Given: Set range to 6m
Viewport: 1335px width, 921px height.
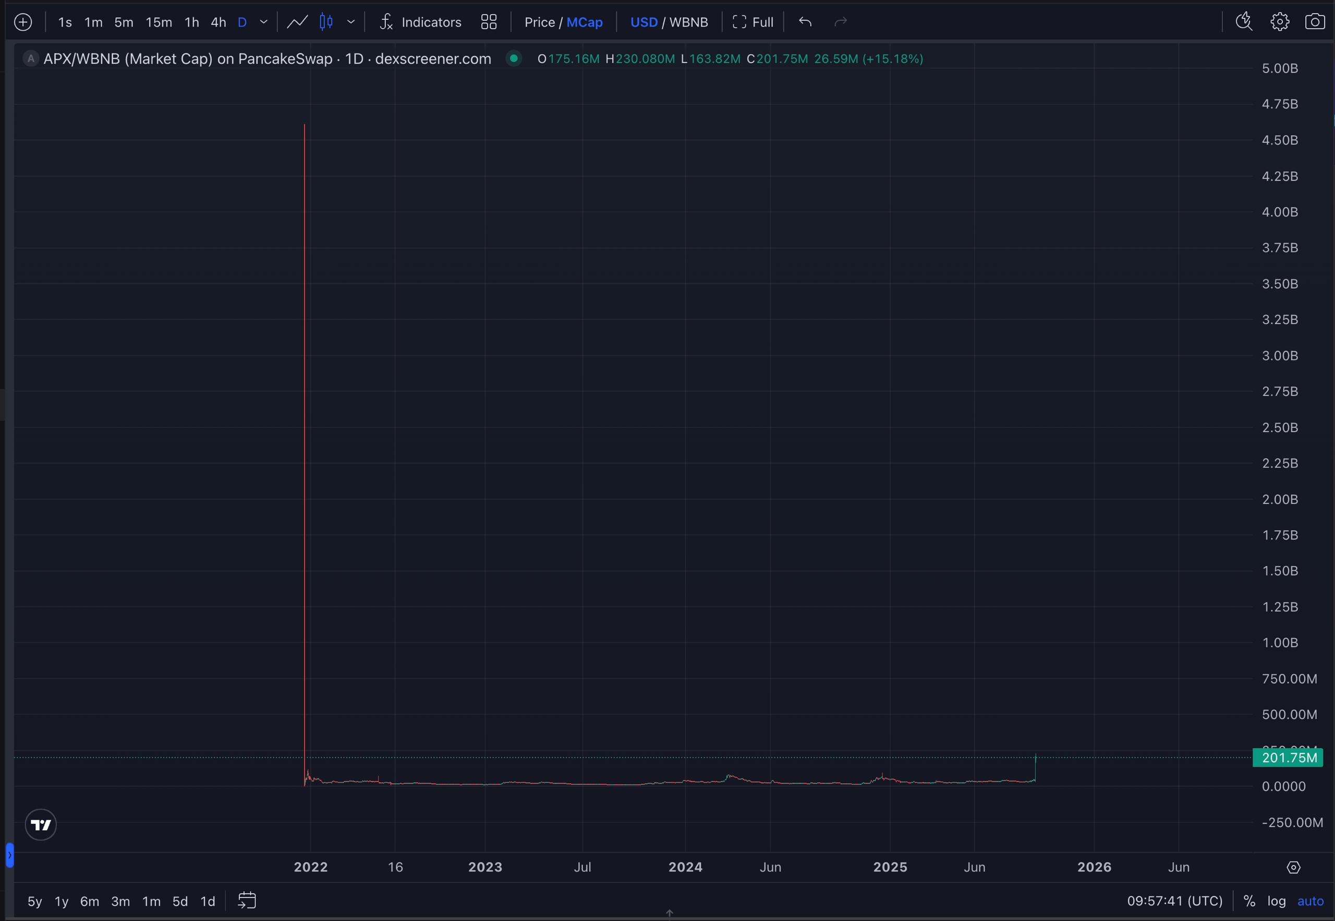Looking at the screenshot, I should (x=89, y=901).
